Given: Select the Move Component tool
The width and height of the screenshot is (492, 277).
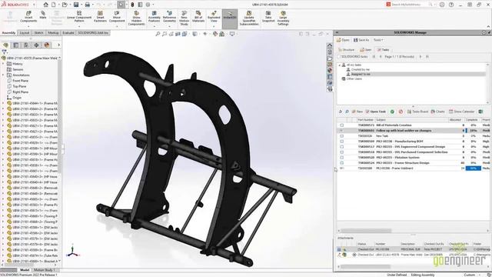Looking at the screenshot, I should pyautogui.click(x=117, y=17).
